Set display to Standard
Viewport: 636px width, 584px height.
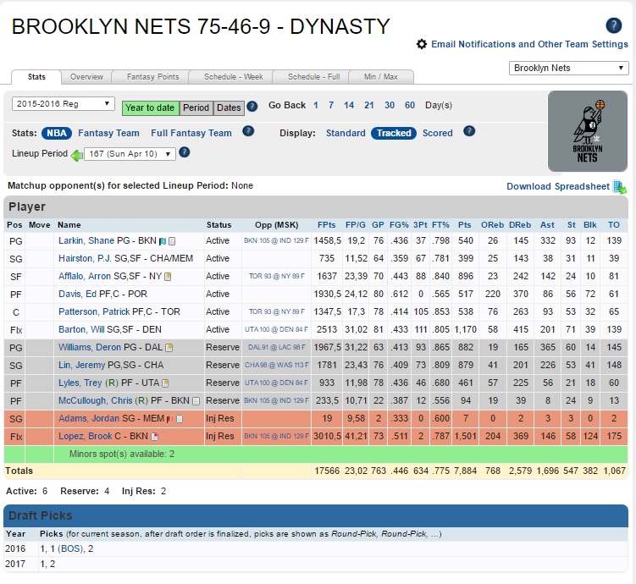tap(346, 133)
